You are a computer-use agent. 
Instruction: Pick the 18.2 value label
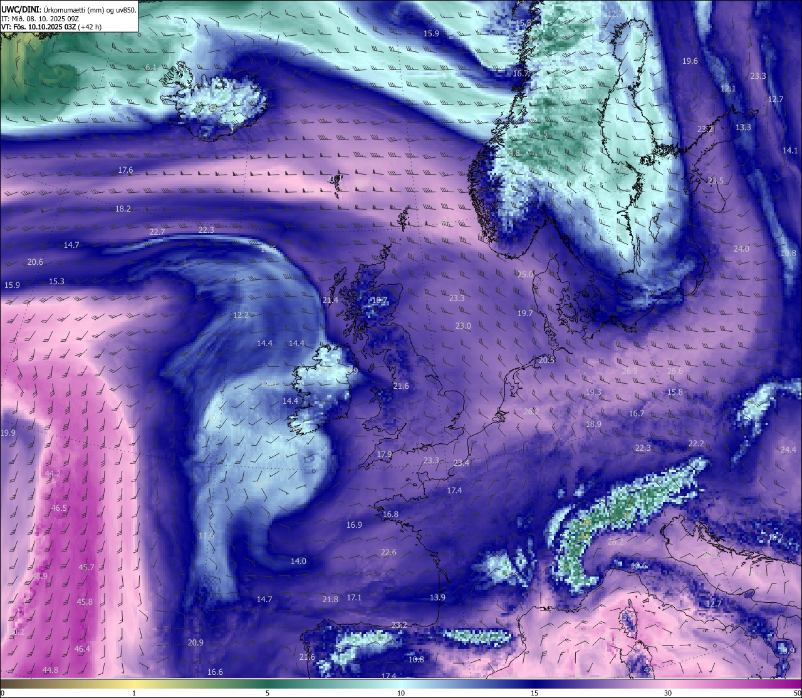(123, 208)
